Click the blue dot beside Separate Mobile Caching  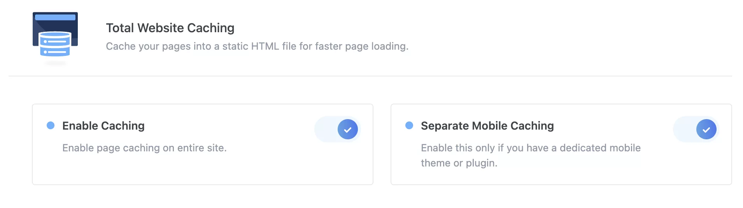click(x=409, y=125)
